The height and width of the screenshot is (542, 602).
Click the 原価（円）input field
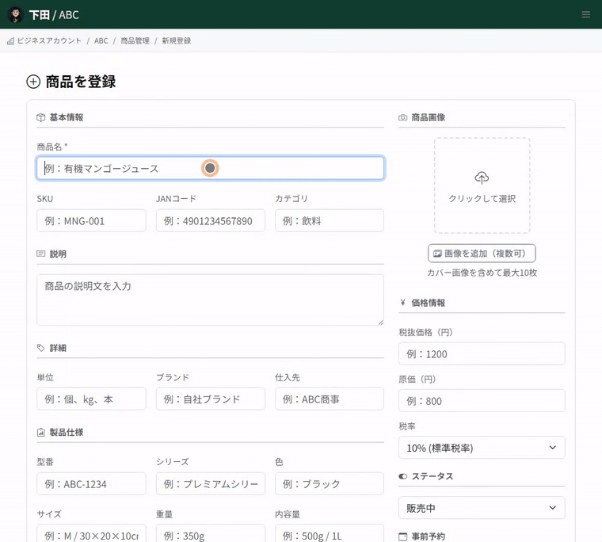[x=482, y=401]
